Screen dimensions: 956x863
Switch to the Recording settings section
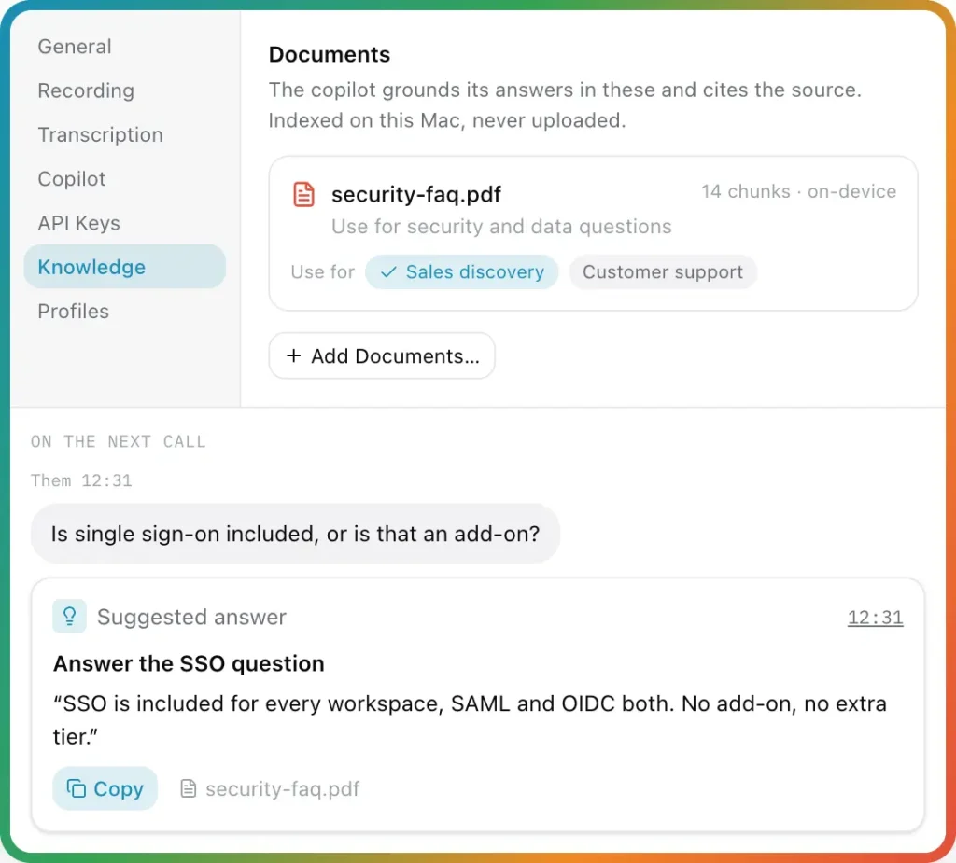(86, 90)
